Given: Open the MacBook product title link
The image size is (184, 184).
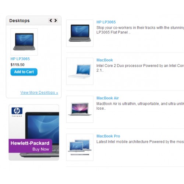Looking at the screenshot, I should point(105,60).
